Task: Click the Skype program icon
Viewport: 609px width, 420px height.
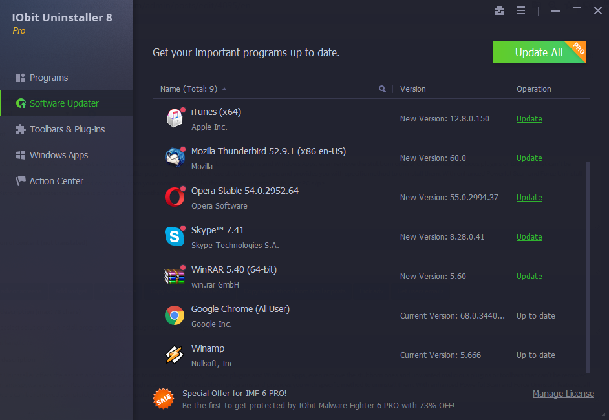Action: 175,236
